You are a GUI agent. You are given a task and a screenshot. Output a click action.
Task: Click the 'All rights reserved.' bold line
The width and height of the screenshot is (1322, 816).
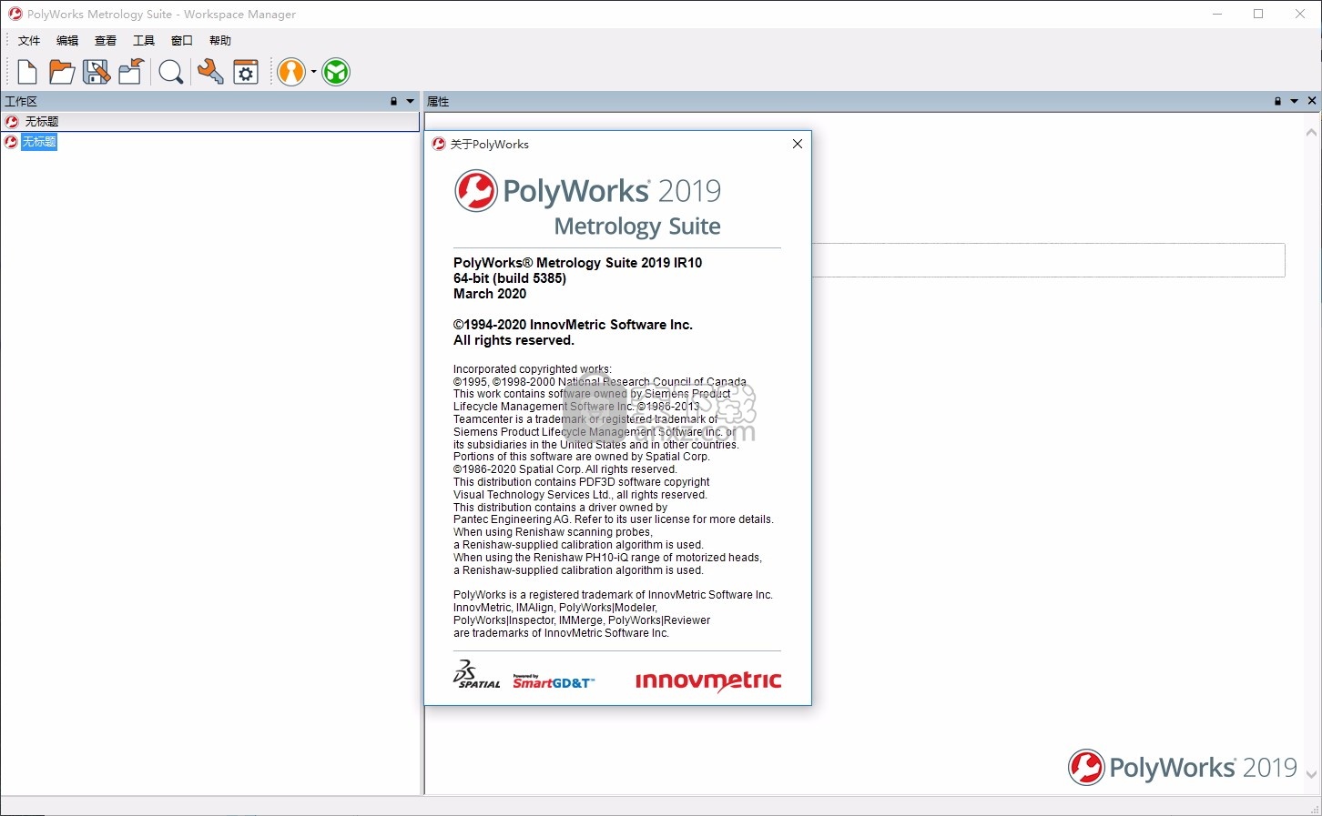point(514,340)
